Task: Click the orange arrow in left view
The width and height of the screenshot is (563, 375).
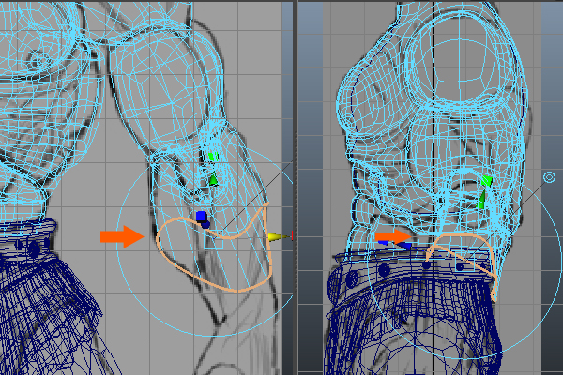Action: pyautogui.click(x=123, y=236)
